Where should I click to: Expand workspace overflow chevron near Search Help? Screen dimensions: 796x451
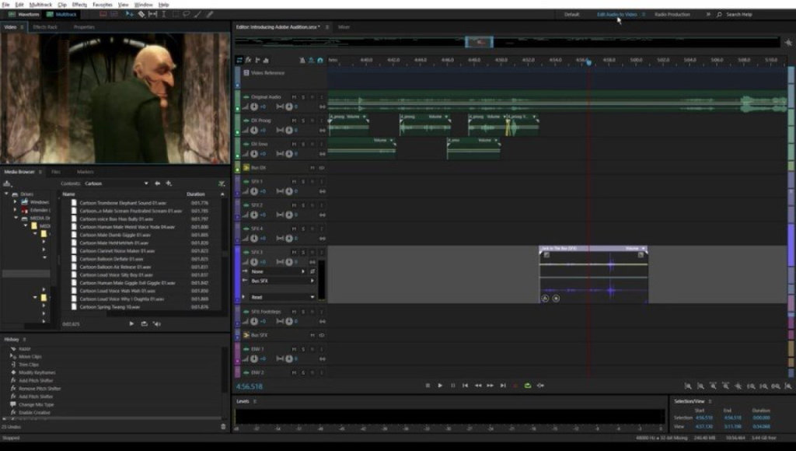click(x=708, y=14)
